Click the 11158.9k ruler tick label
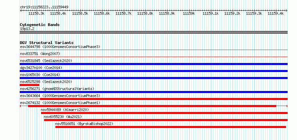This screenshot has height=140, width=297. (x=167, y=14)
